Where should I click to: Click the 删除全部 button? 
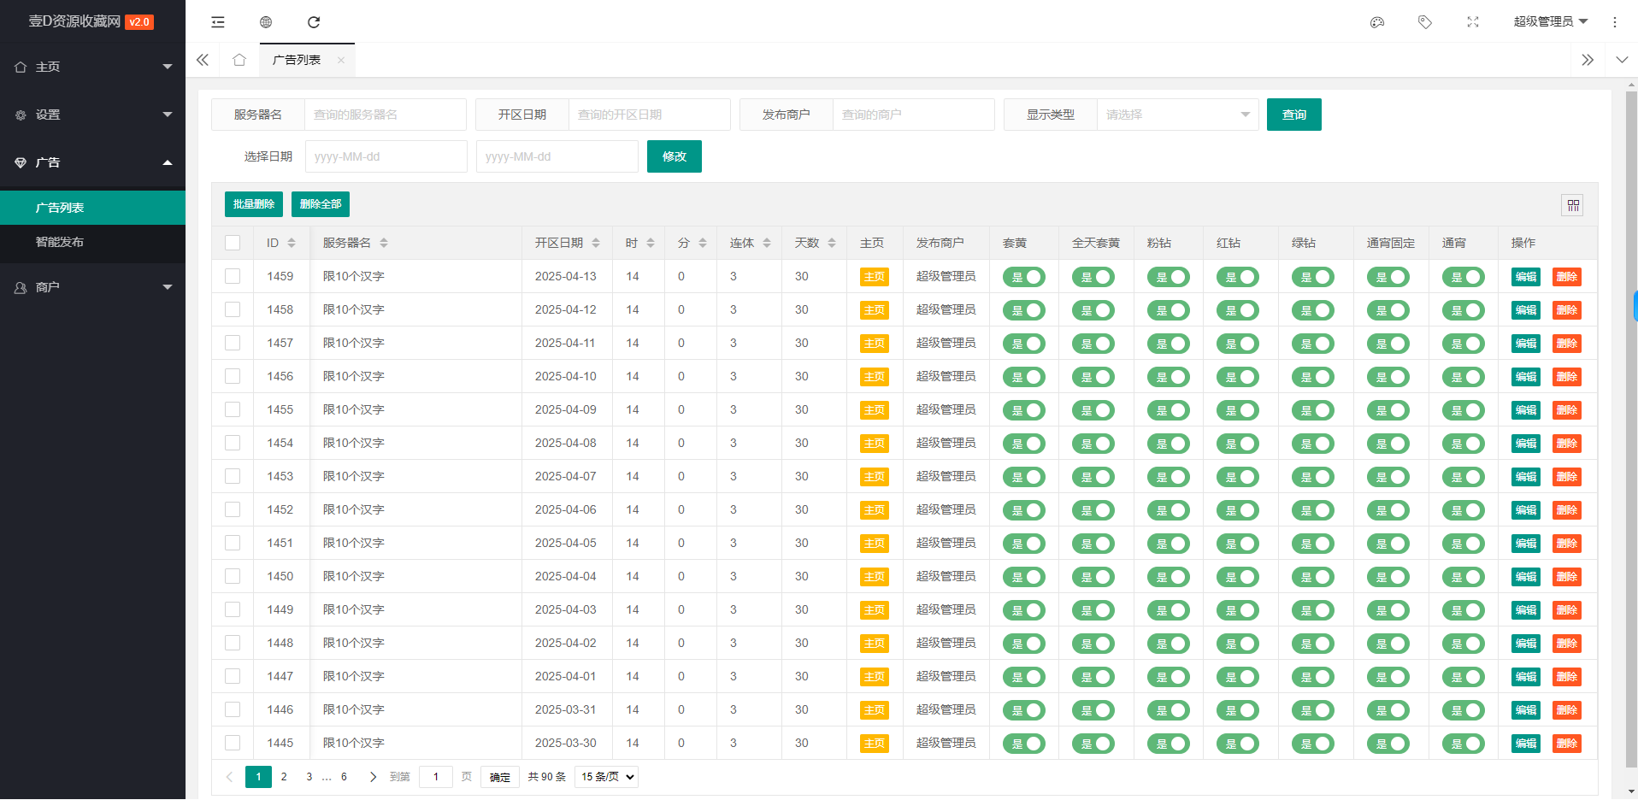(320, 204)
